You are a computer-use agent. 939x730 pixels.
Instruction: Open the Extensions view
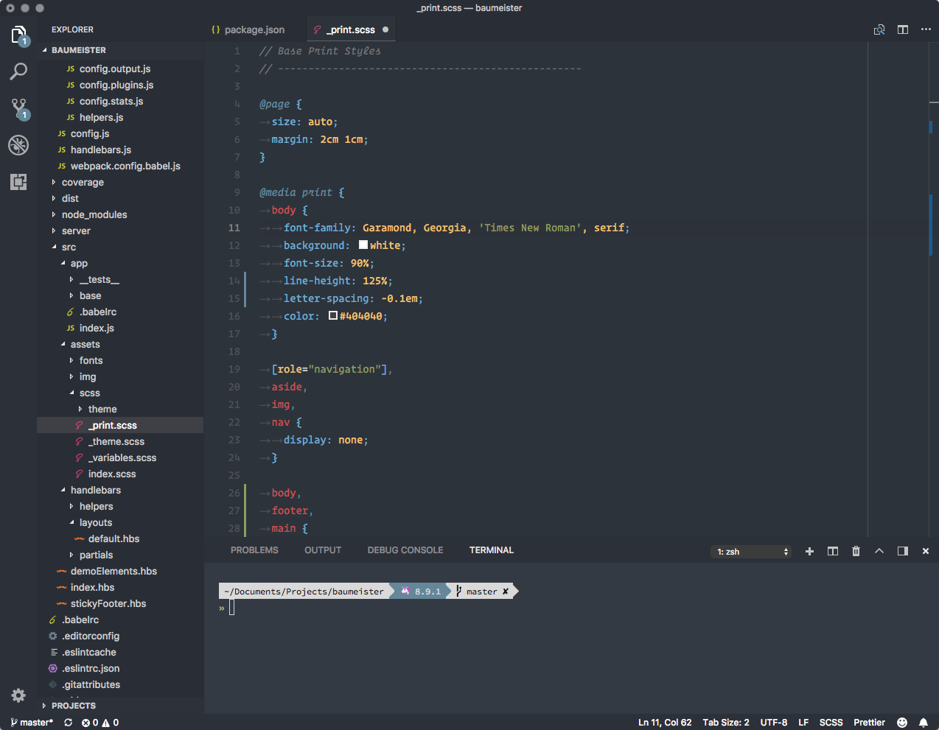(x=18, y=181)
